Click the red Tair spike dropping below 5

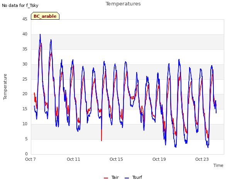[x=102, y=140]
